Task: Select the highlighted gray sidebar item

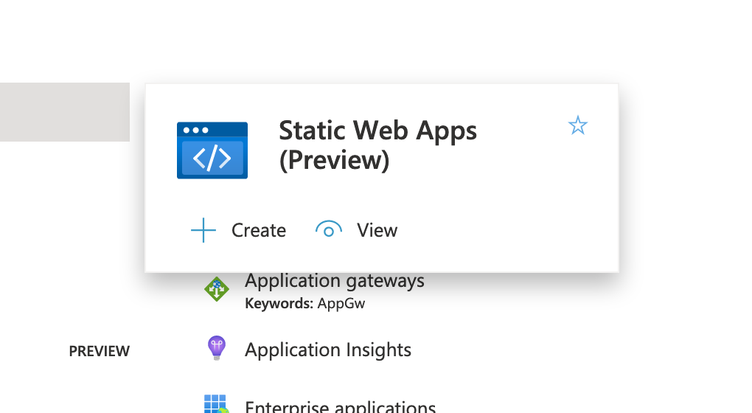Action: click(x=65, y=112)
